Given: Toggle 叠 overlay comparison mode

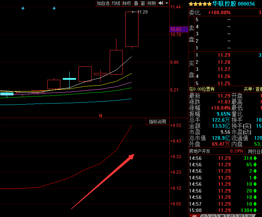Looking at the screenshot, I should [x=136, y=3].
